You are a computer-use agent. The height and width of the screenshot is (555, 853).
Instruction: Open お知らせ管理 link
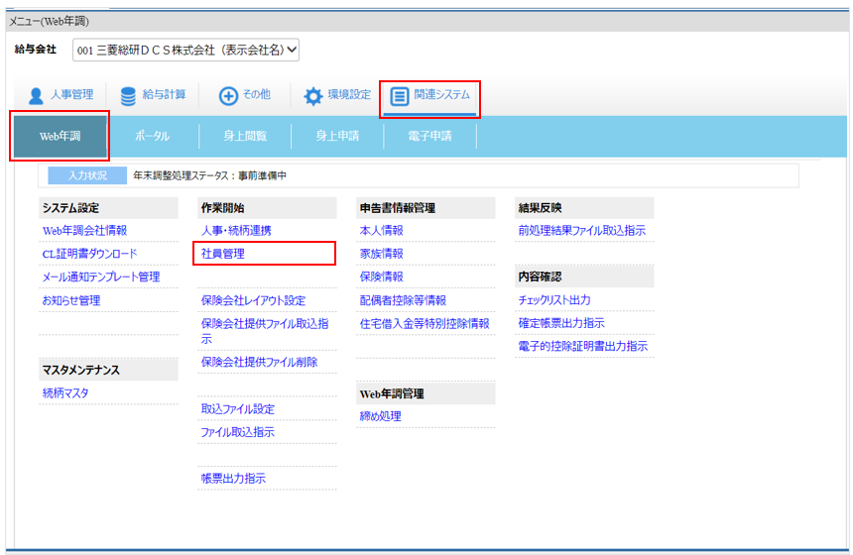[x=71, y=300]
